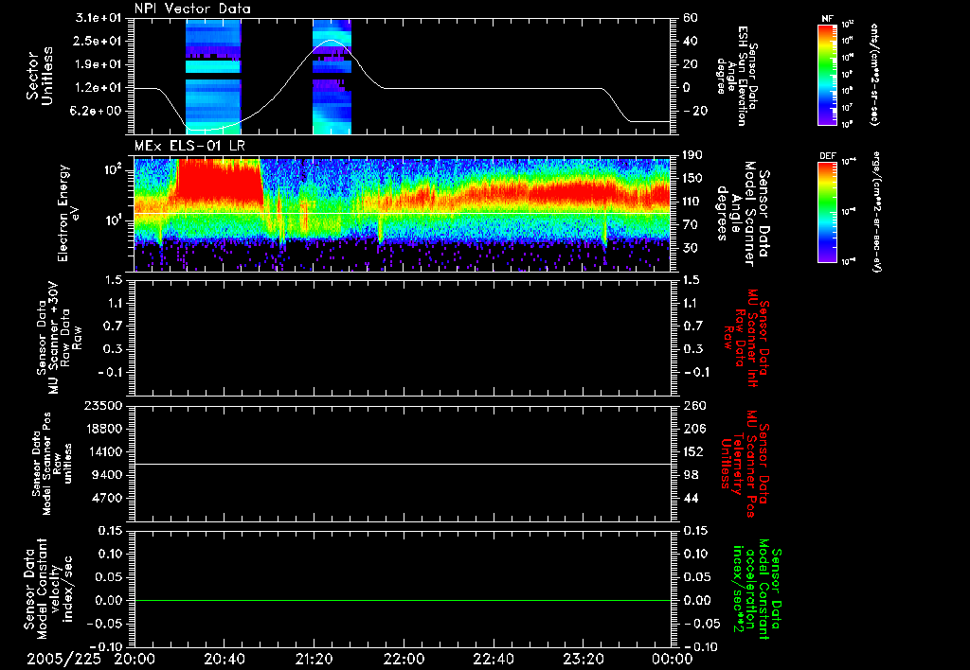Click the "260" telemetry tick value
The width and height of the screenshot is (970, 670).
(693, 406)
